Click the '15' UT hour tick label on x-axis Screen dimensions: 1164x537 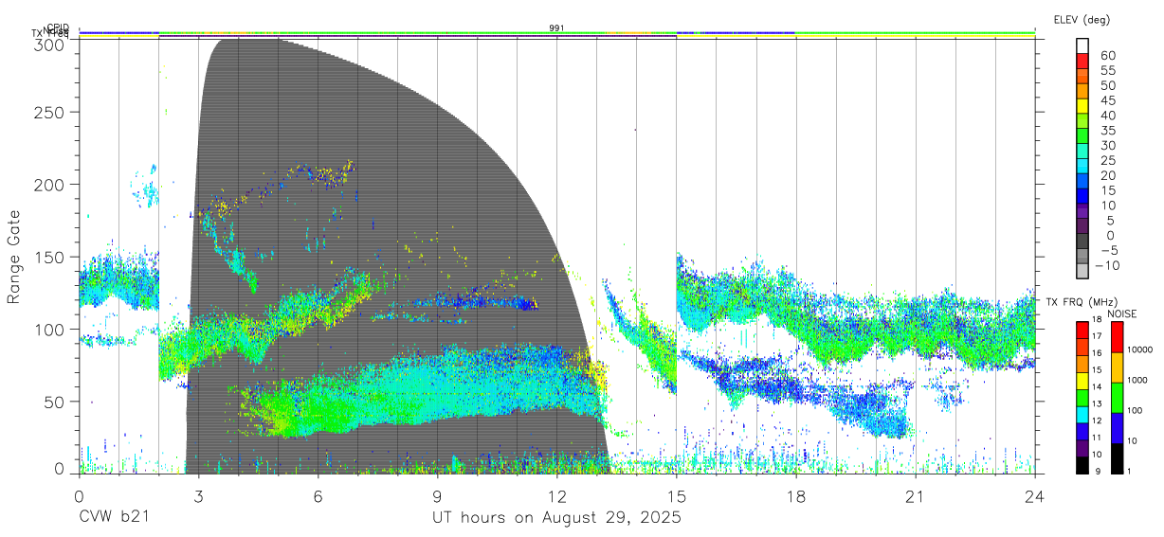point(677,495)
